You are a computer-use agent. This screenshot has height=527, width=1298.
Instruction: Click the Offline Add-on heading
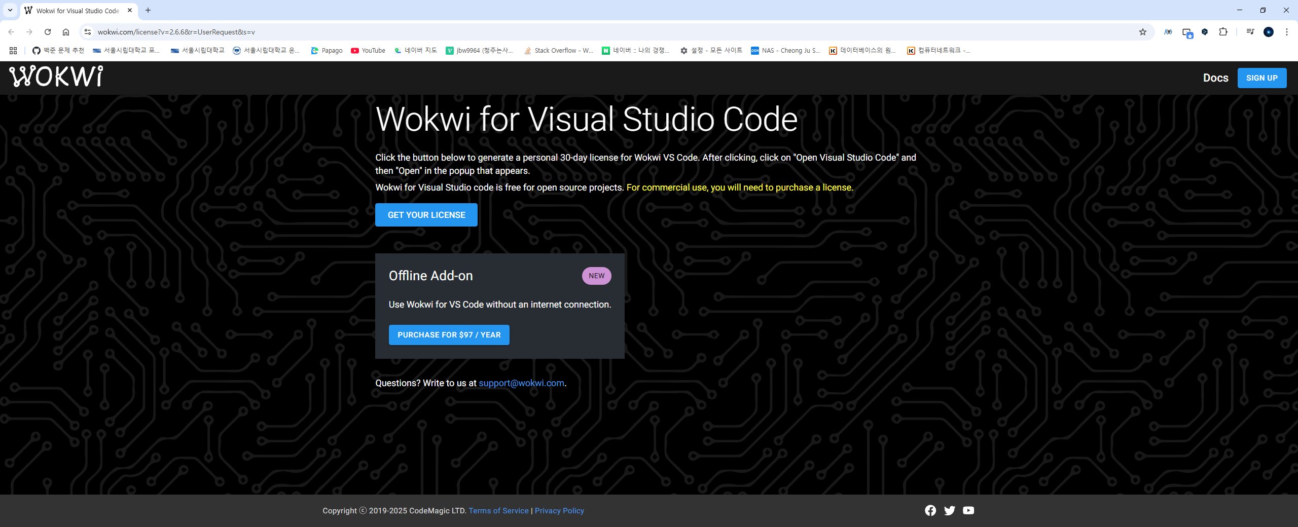click(x=431, y=276)
